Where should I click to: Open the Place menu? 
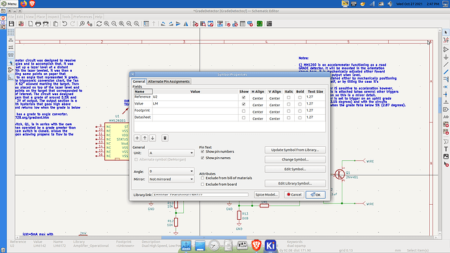[x=40, y=17]
